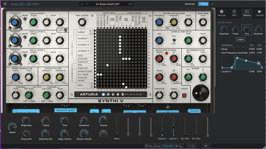The image size is (266, 149).
Task: Toggle the Oscillator 1 quant switch
Action: click(25, 19)
